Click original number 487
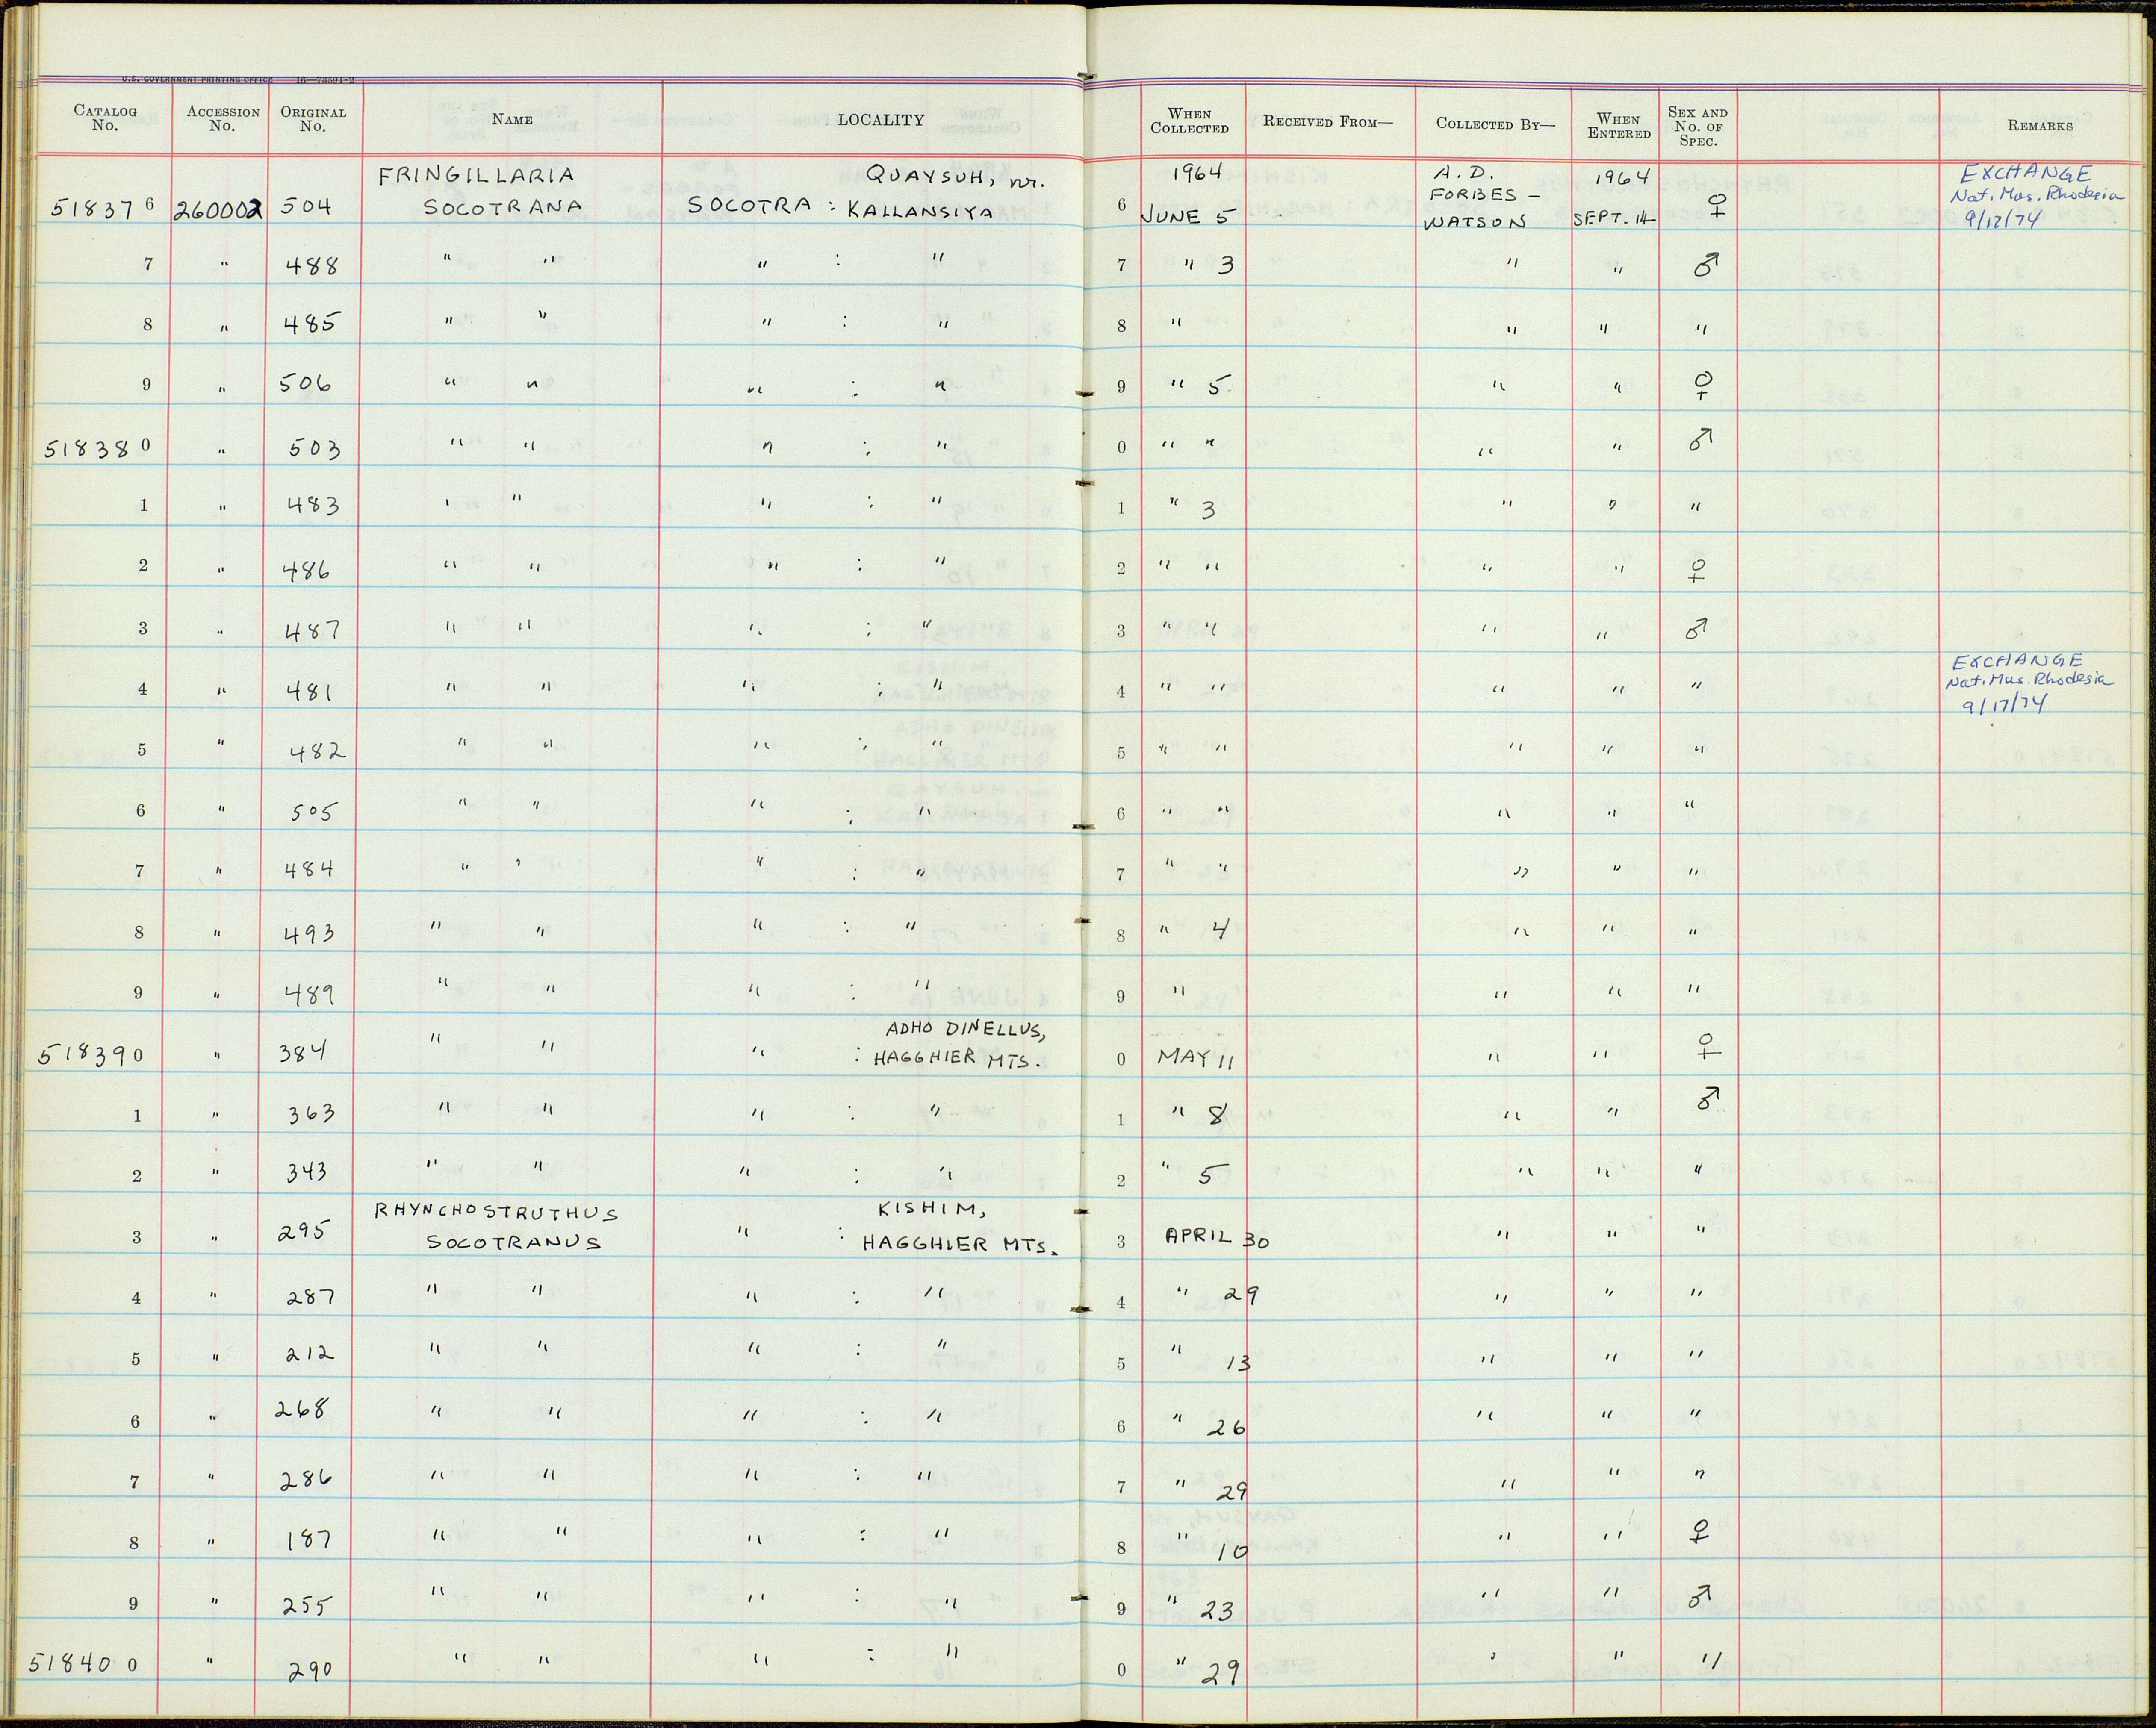Screen dimensions: 2156x1728 point(312,630)
